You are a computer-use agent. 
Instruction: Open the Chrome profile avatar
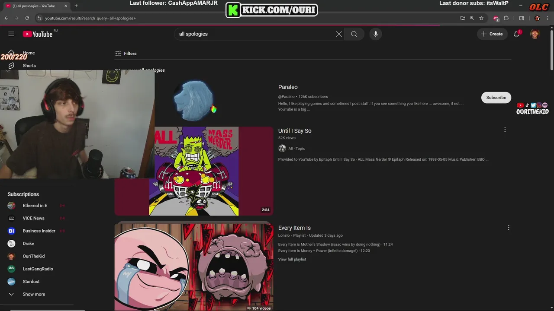point(537,18)
